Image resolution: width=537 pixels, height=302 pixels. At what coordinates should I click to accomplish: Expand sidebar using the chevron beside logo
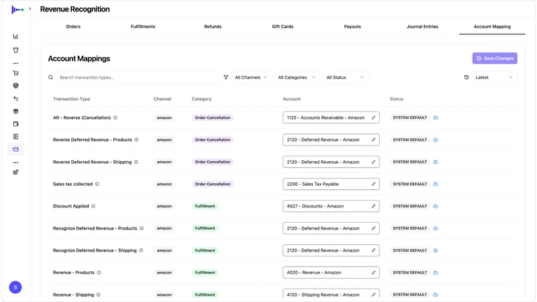30,9
